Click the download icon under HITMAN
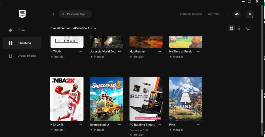This screenshot has height=137, width=265. click(52, 57)
